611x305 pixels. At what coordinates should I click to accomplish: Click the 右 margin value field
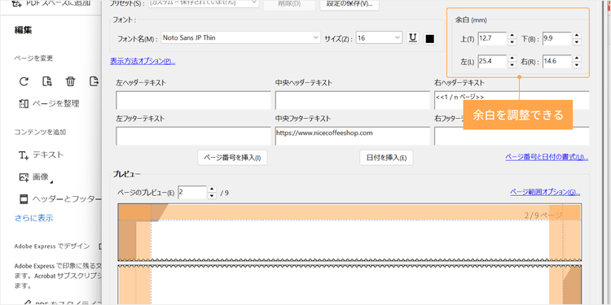[x=557, y=61]
